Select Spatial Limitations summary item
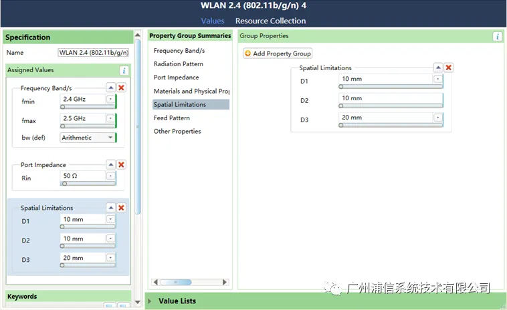Viewport: 507px width, 310px height. [191, 104]
